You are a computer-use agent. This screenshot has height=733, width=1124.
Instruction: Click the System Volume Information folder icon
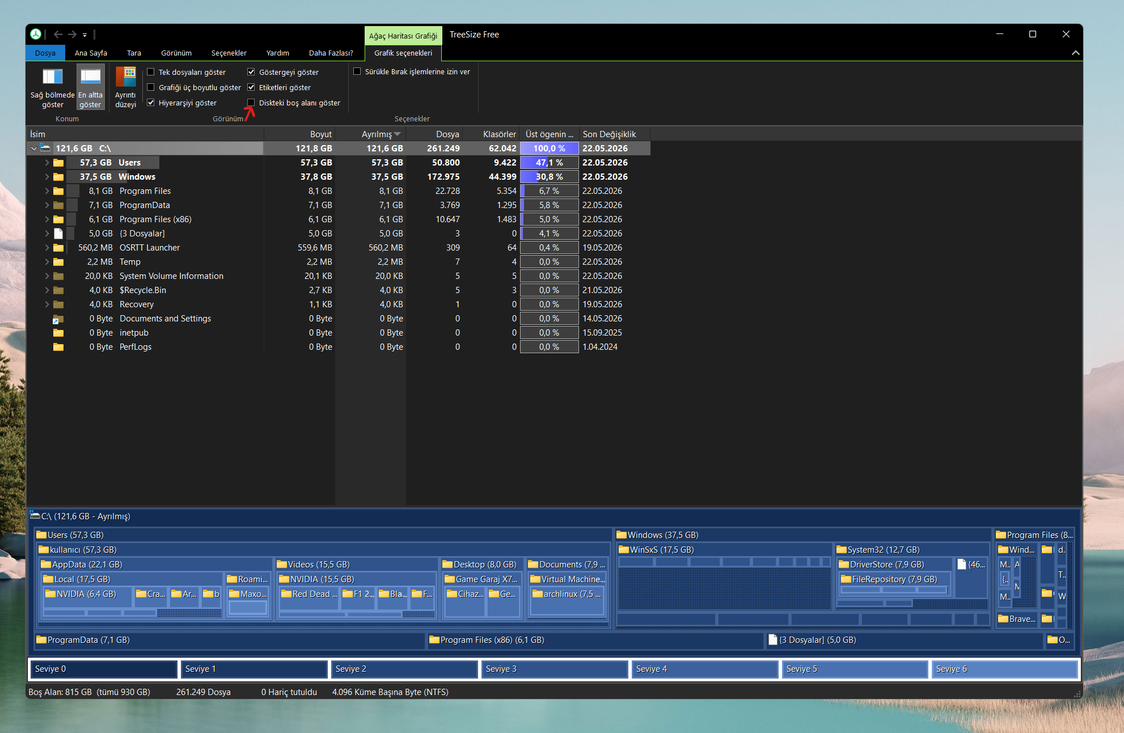(x=58, y=276)
